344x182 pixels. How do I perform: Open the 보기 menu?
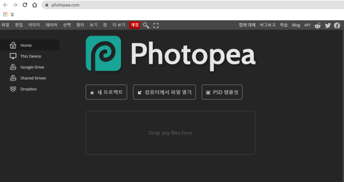pyautogui.click(x=94, y=25)
